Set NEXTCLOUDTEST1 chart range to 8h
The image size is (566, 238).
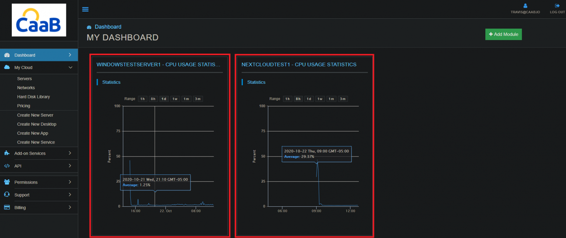pyautogui.click(x=298, y=99)
